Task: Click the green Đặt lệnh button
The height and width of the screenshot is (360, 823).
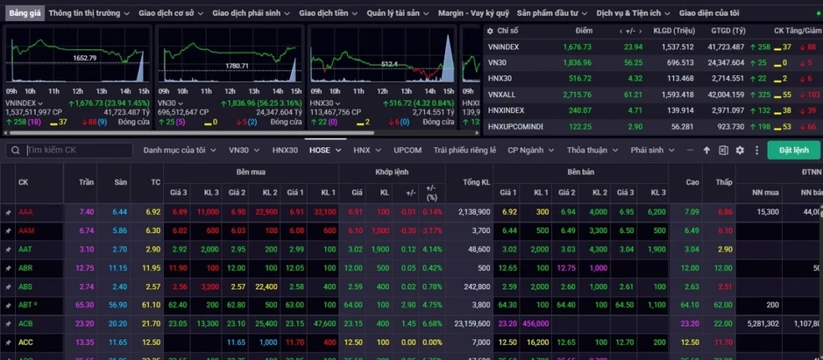Action: [793, 150]
